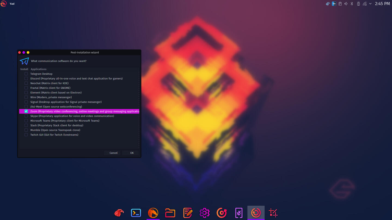Launch the text editor notepad-and-pencil dock icon
This screenshot has height=220, width=392.
[x=188, y=213]
